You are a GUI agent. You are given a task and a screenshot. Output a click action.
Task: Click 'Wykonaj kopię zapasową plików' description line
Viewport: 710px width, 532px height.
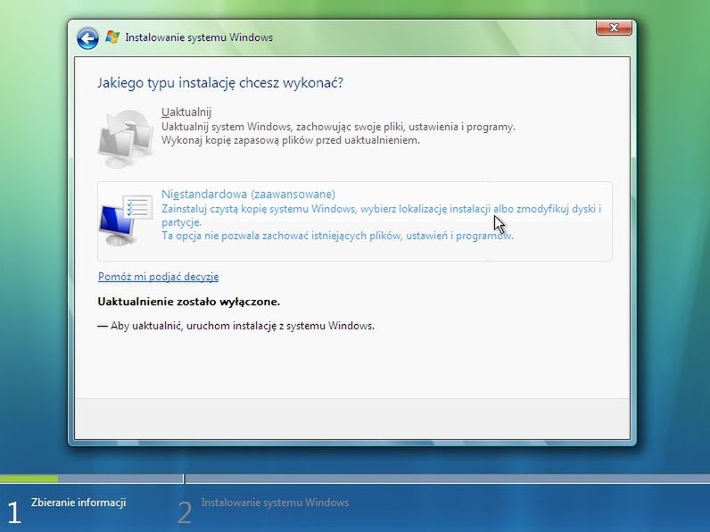tap(291, 140)
